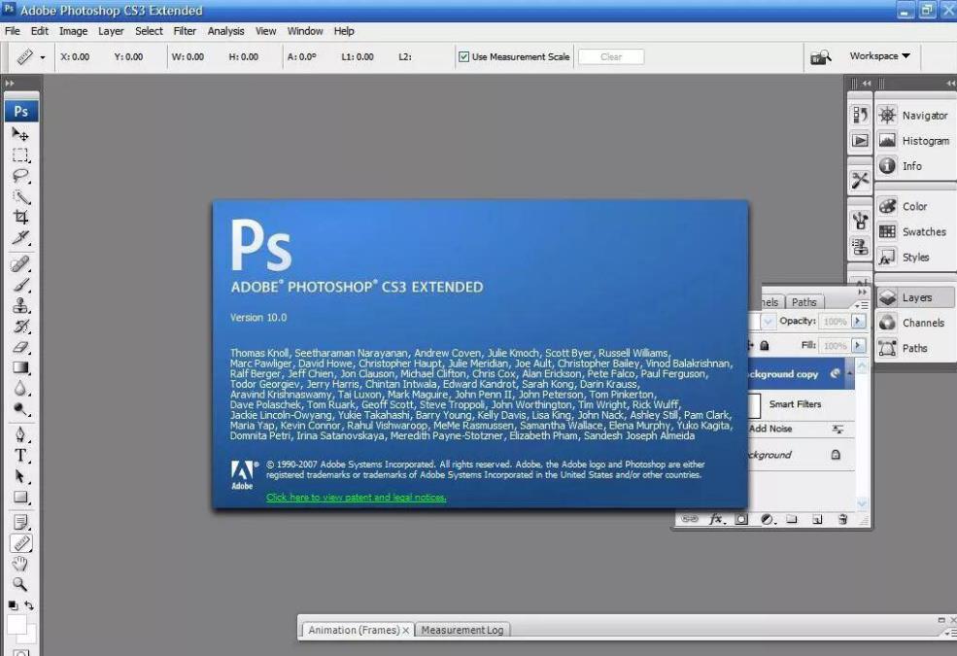957x656 pixels.
Task: Open the patent and legal notices link
Action: pos(356,498)
